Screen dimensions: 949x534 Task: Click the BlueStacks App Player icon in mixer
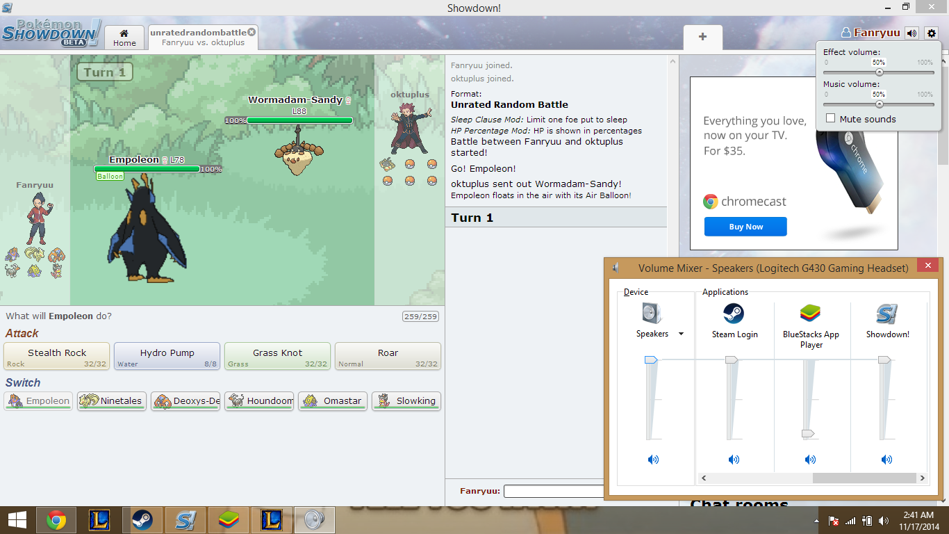(810, 314)
